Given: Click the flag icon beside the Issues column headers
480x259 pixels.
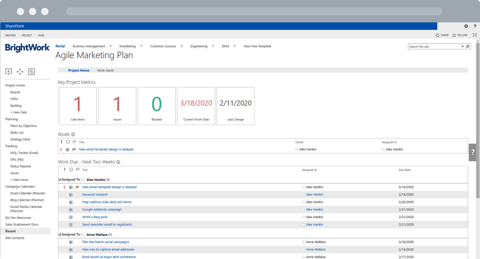Looking at the screenshot, I should (x=74, y=142).
